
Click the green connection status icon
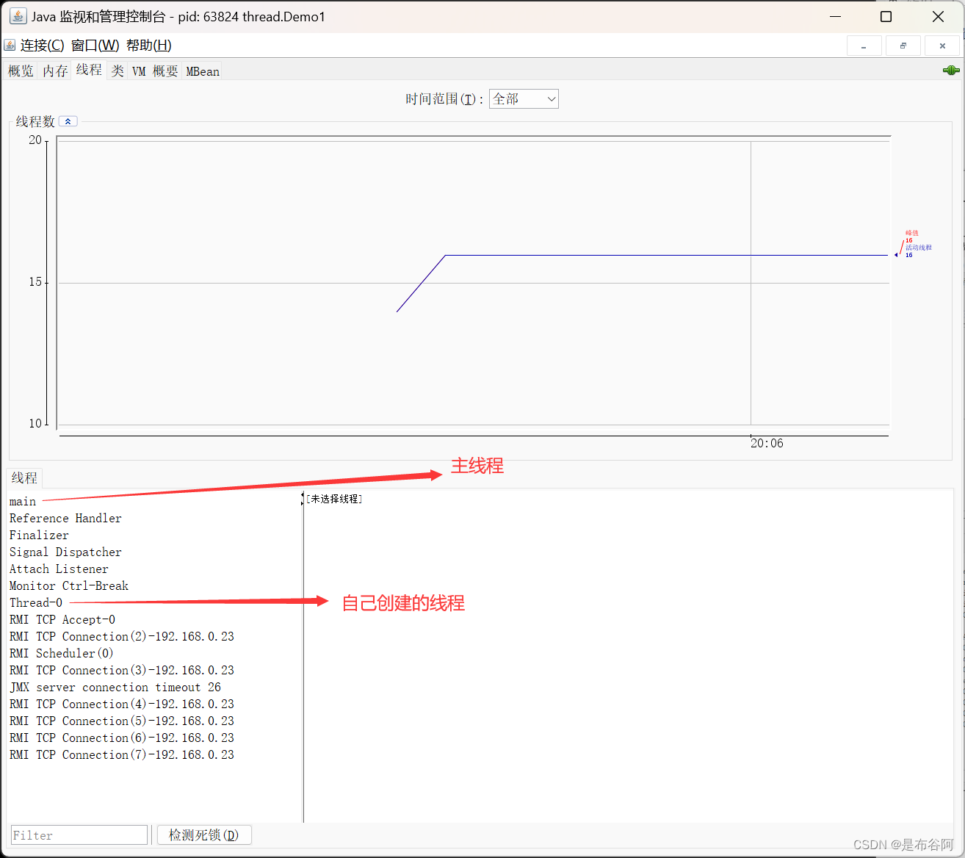pos(951,71)
